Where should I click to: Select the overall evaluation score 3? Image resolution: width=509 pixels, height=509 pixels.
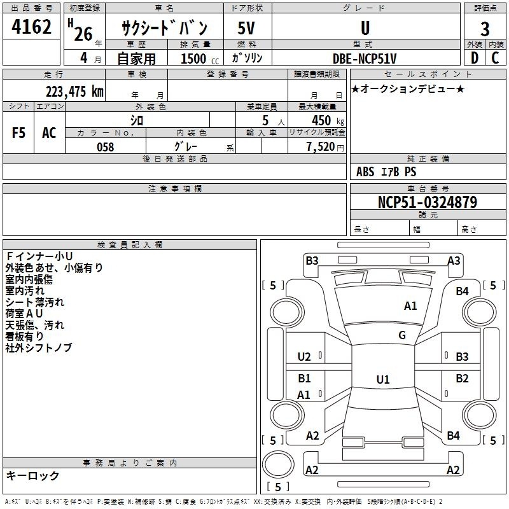click(x=485, y=29)
